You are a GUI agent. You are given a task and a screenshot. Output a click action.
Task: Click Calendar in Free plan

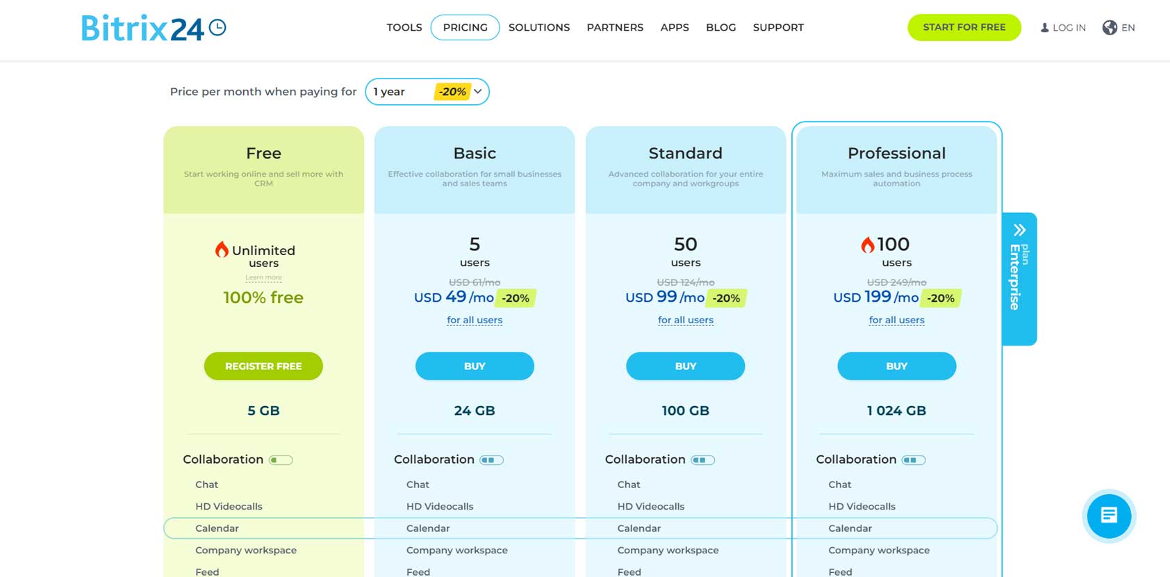coord(217,528)
